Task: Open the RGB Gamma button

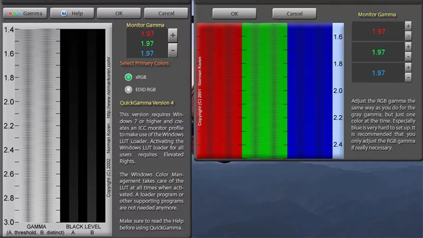Action: pos(25,13)
